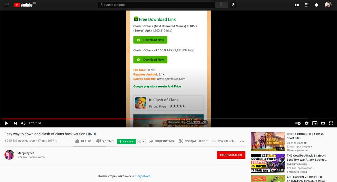Open the account avatar menu
This screenshot has height=182, width=337.
click(328, 5)
